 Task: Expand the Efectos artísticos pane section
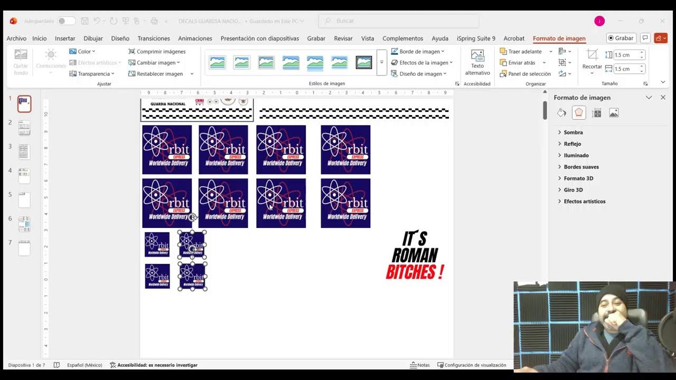[x=581, y=201]
